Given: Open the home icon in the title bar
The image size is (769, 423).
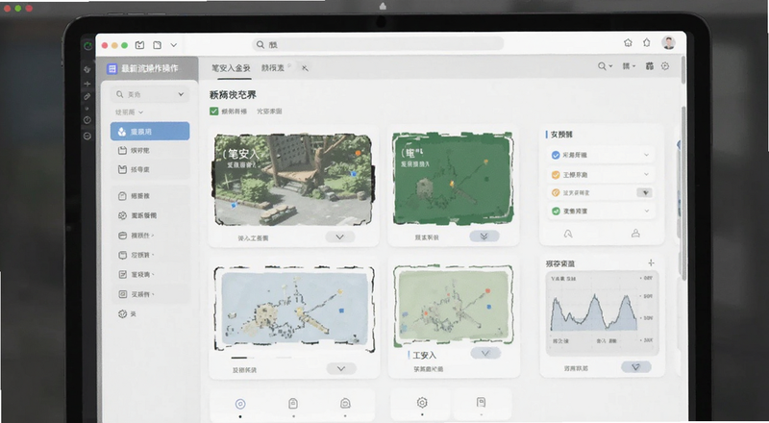Looking at the screenshot, I should click(628, 42).
